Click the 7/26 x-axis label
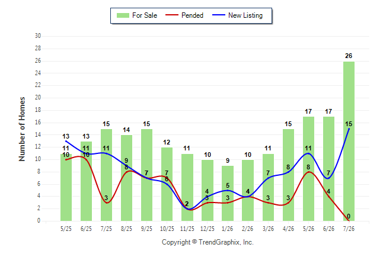The width and height of the screenshot is (383, 257). pos(349,229)
